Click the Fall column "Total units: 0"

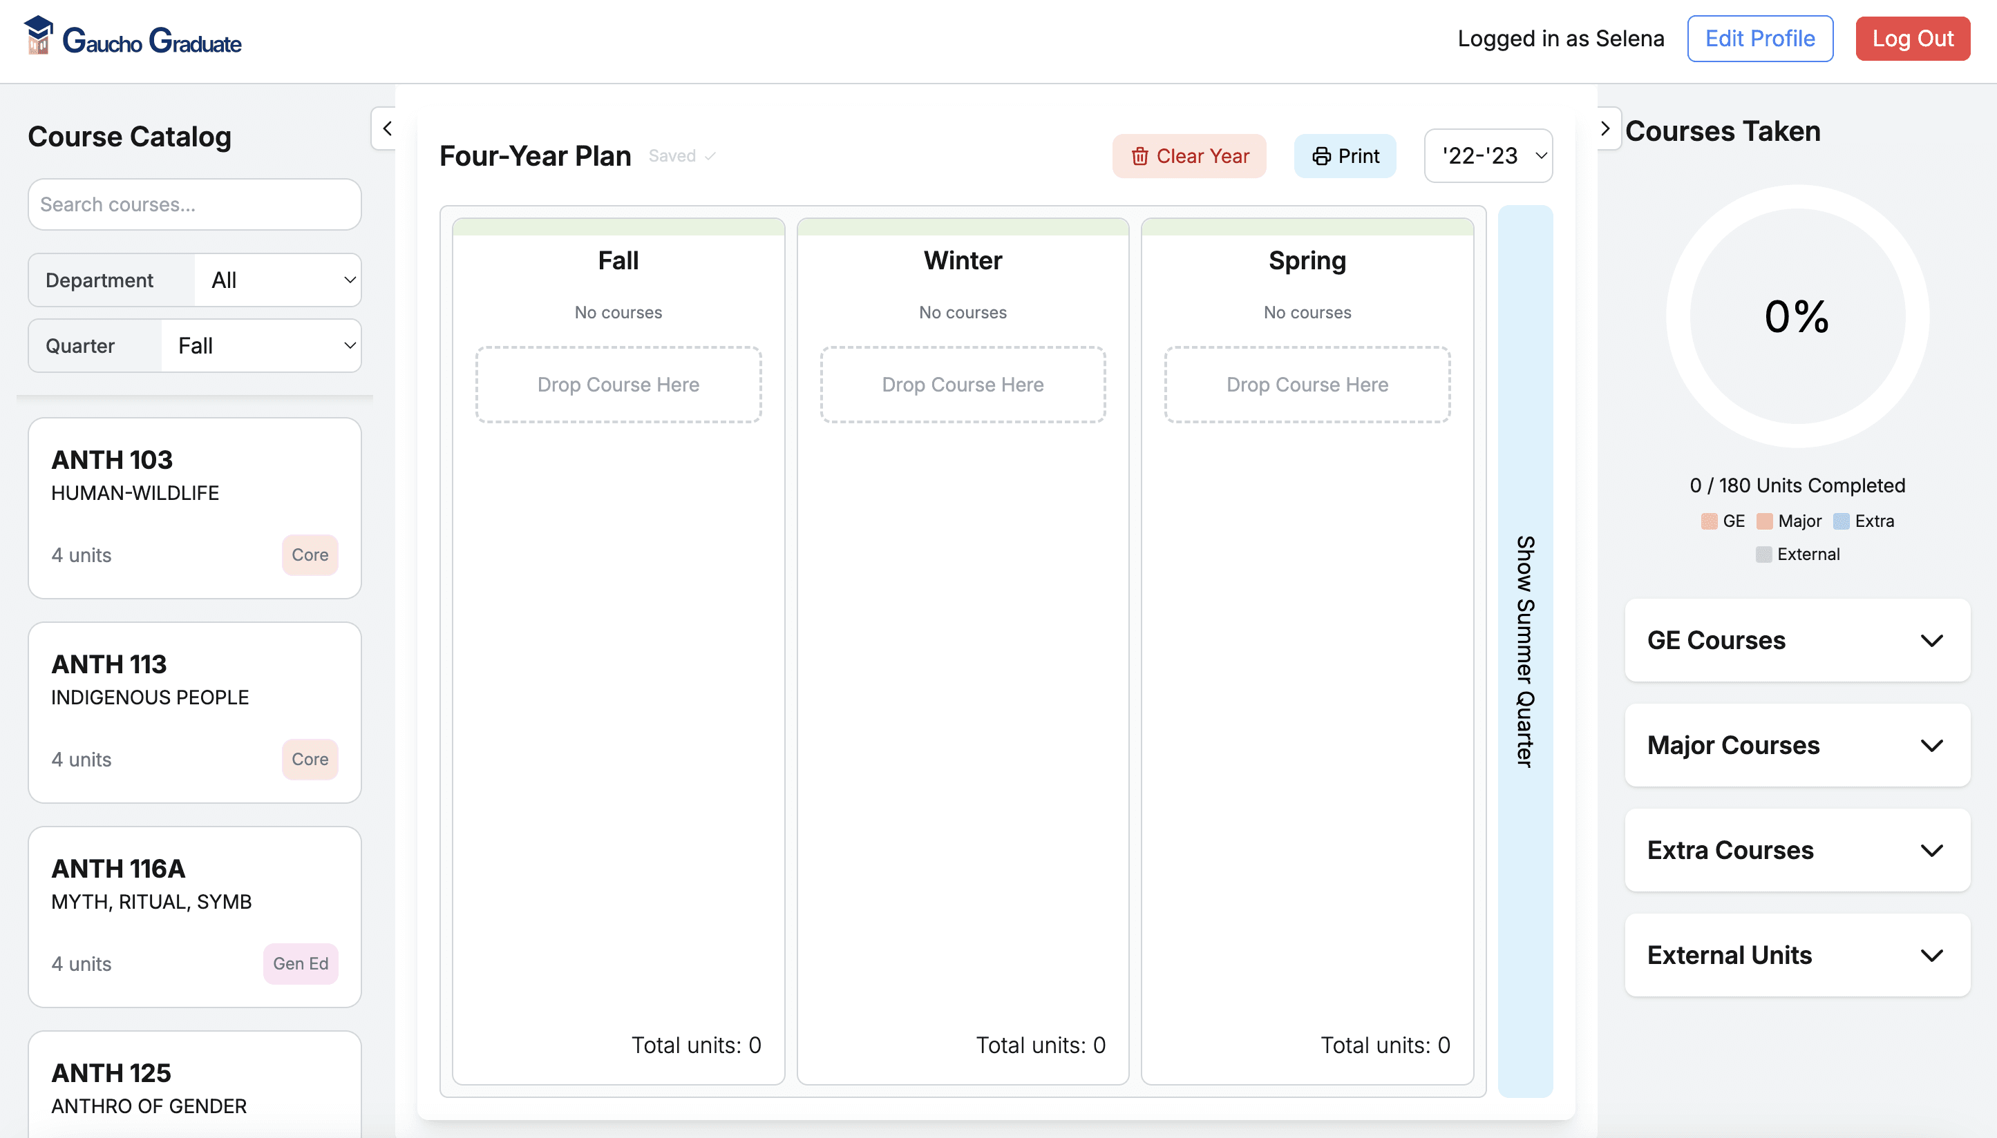pyautogui.click(x=696, y=1045)
